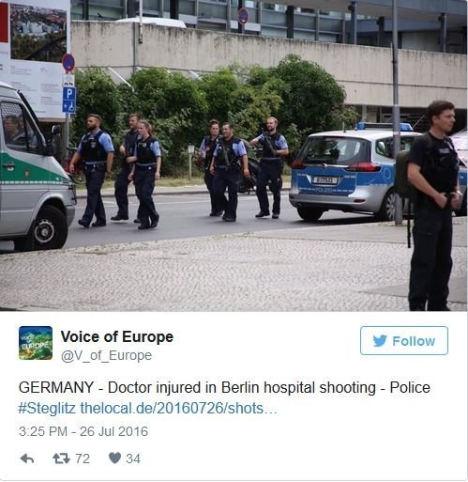
Task: Click the reply arrow icon
Action: (x=27, y=459)
